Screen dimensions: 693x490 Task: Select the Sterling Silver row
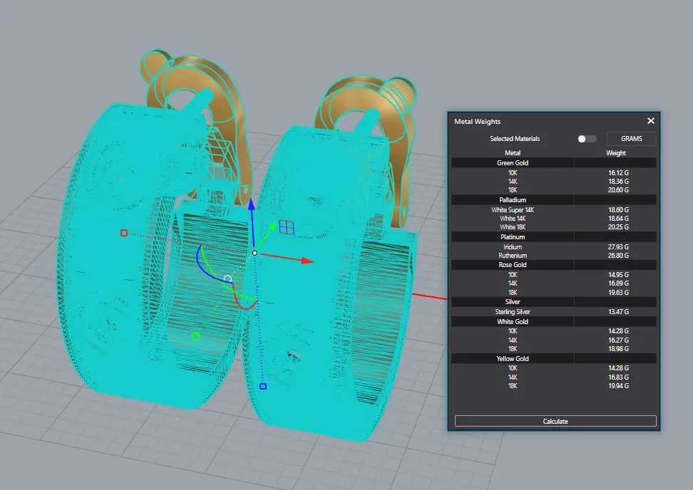[554, 312]
